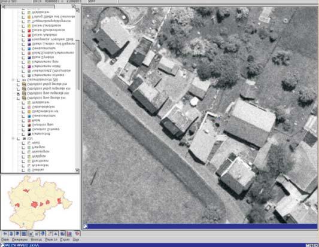
Task: Open the Extras menu
Action: pos(65,240)
